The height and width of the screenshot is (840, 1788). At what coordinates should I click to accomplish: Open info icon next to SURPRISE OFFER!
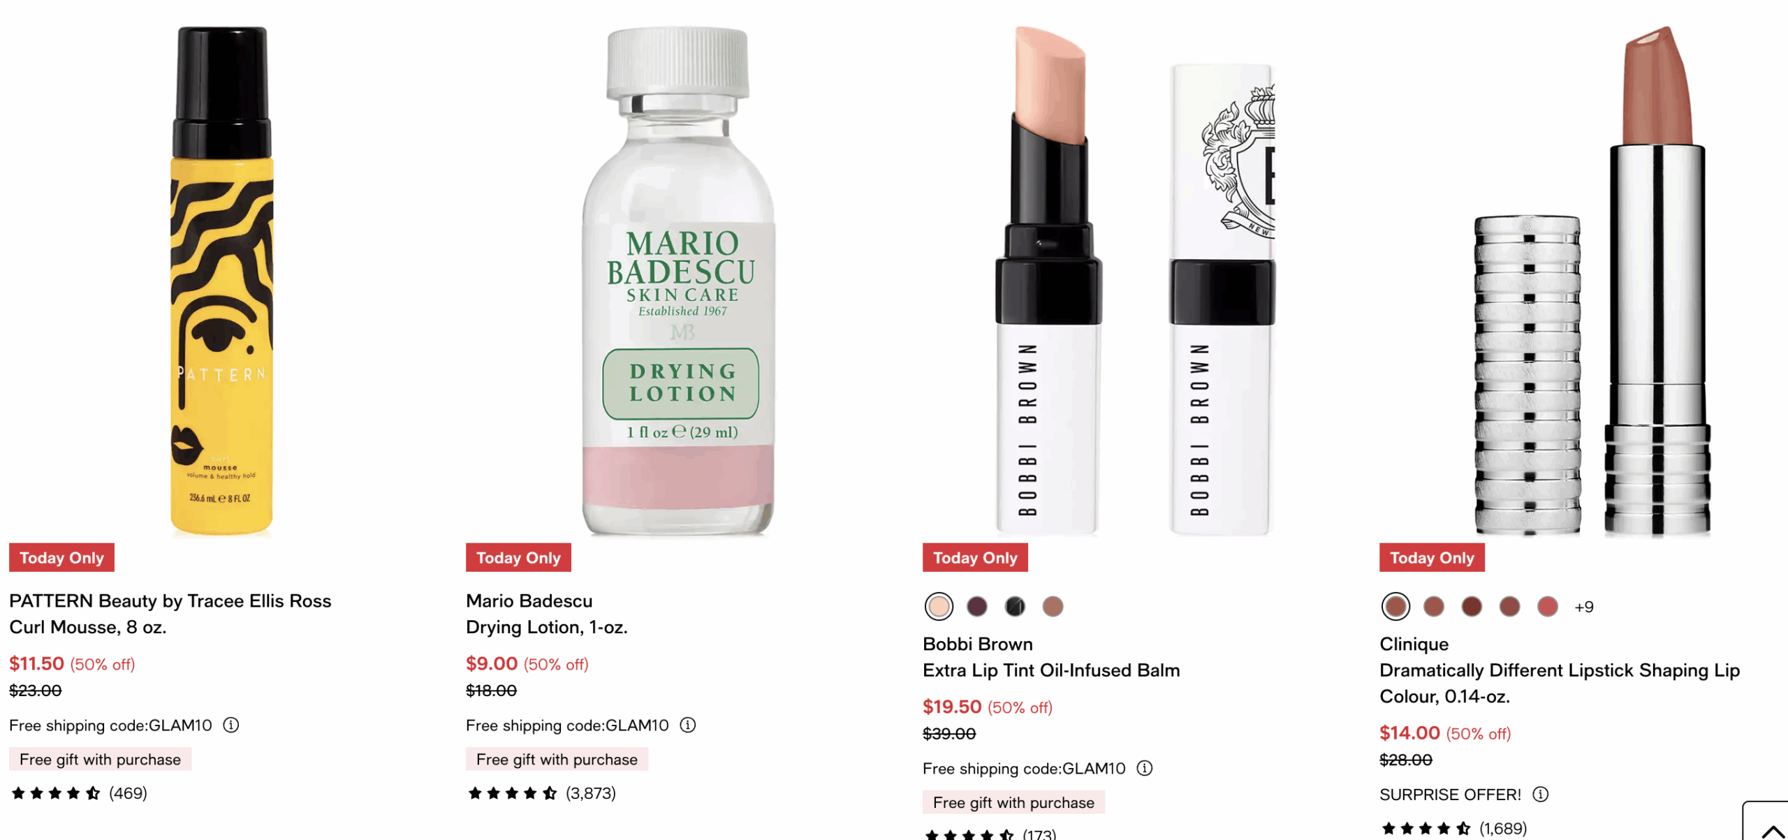(x=1540, y=794)
